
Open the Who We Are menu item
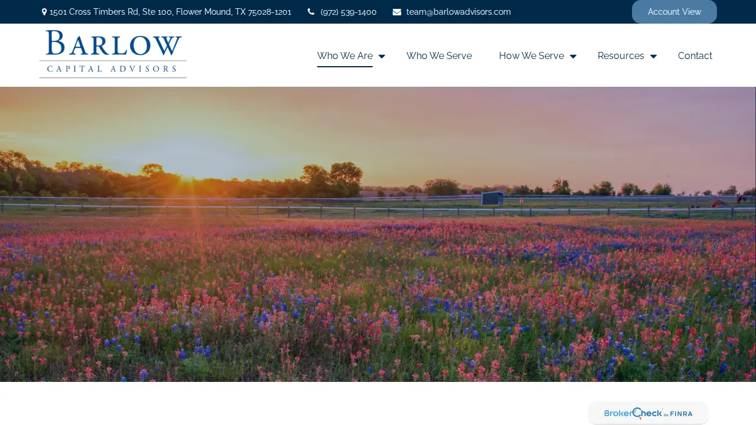point(345,56)
